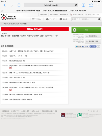Click the NOW ON AIR red banner

35,29
